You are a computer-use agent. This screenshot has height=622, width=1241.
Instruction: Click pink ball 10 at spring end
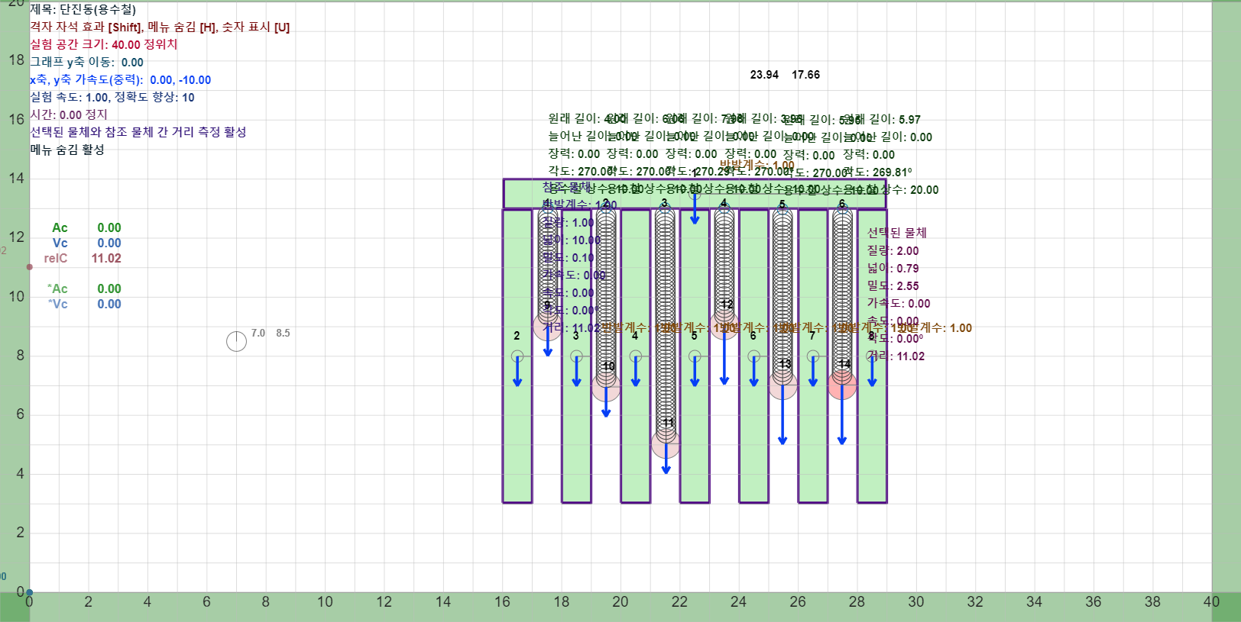606,387
